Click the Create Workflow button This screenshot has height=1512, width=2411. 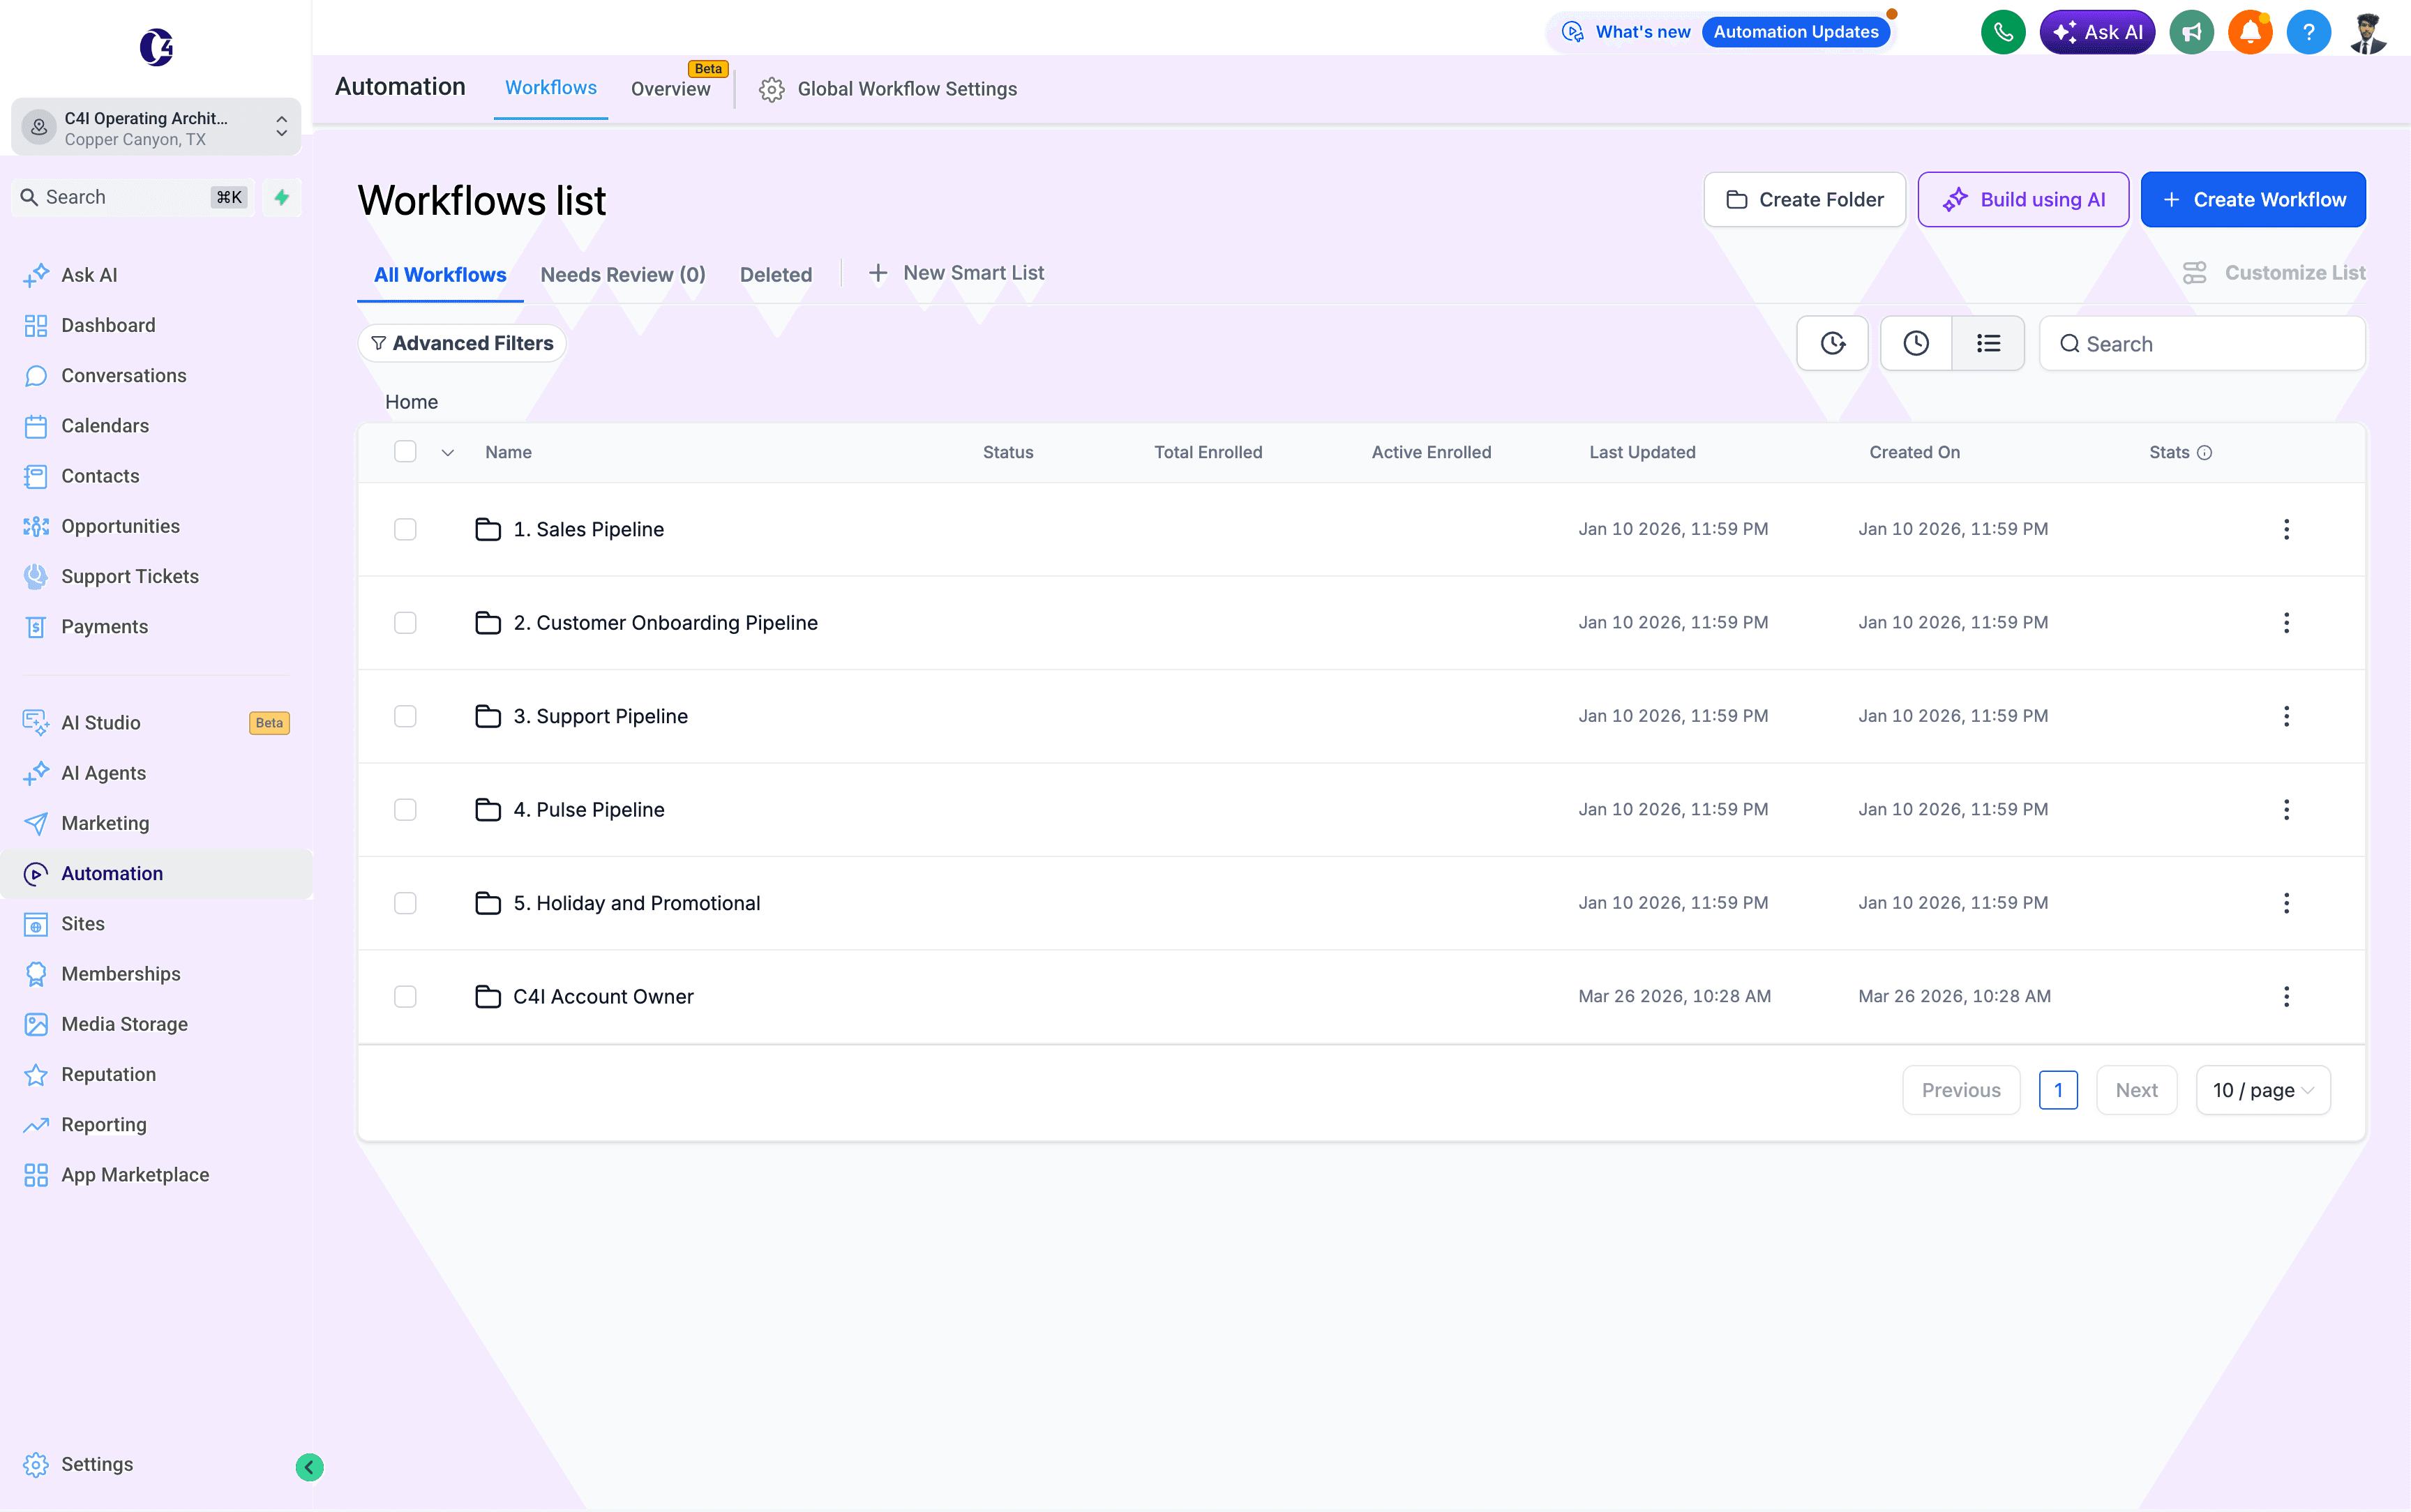(2253, 200)
